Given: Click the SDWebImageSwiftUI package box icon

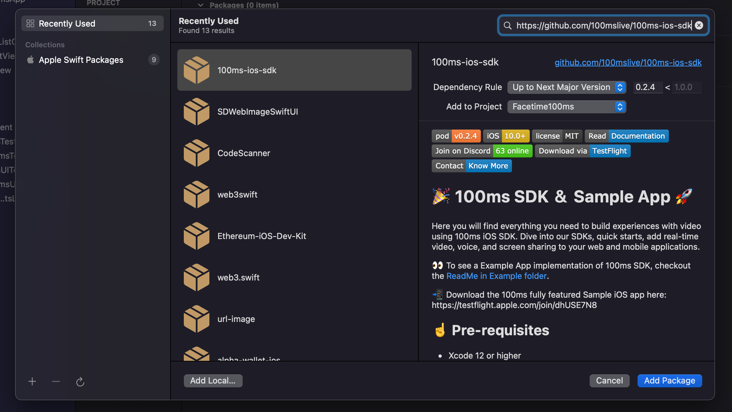Looking at the screenshot, I should 196,111.
